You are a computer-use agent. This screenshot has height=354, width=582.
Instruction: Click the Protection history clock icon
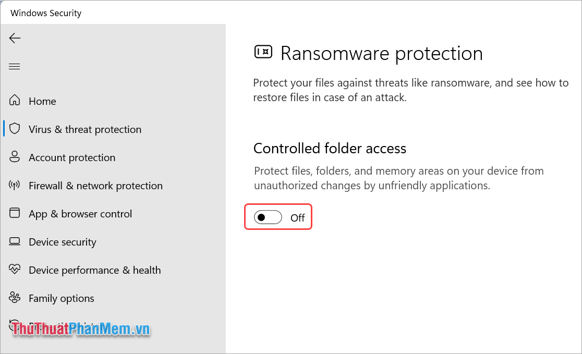pyautogui.click(x=15, y=326)
